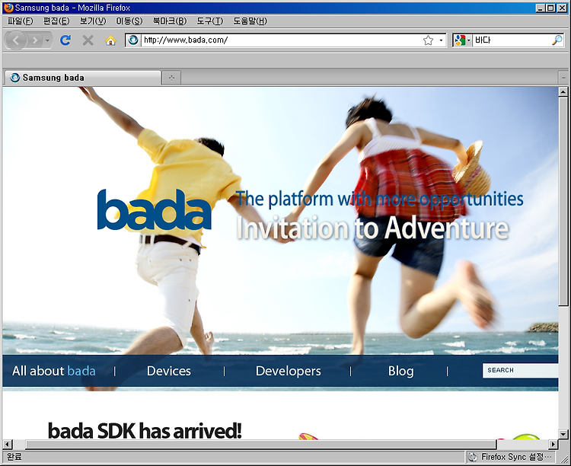Click the Firefox icon in title bar
Image resolution: width=571 pixels, height=466 pixels.
[8, 8]
